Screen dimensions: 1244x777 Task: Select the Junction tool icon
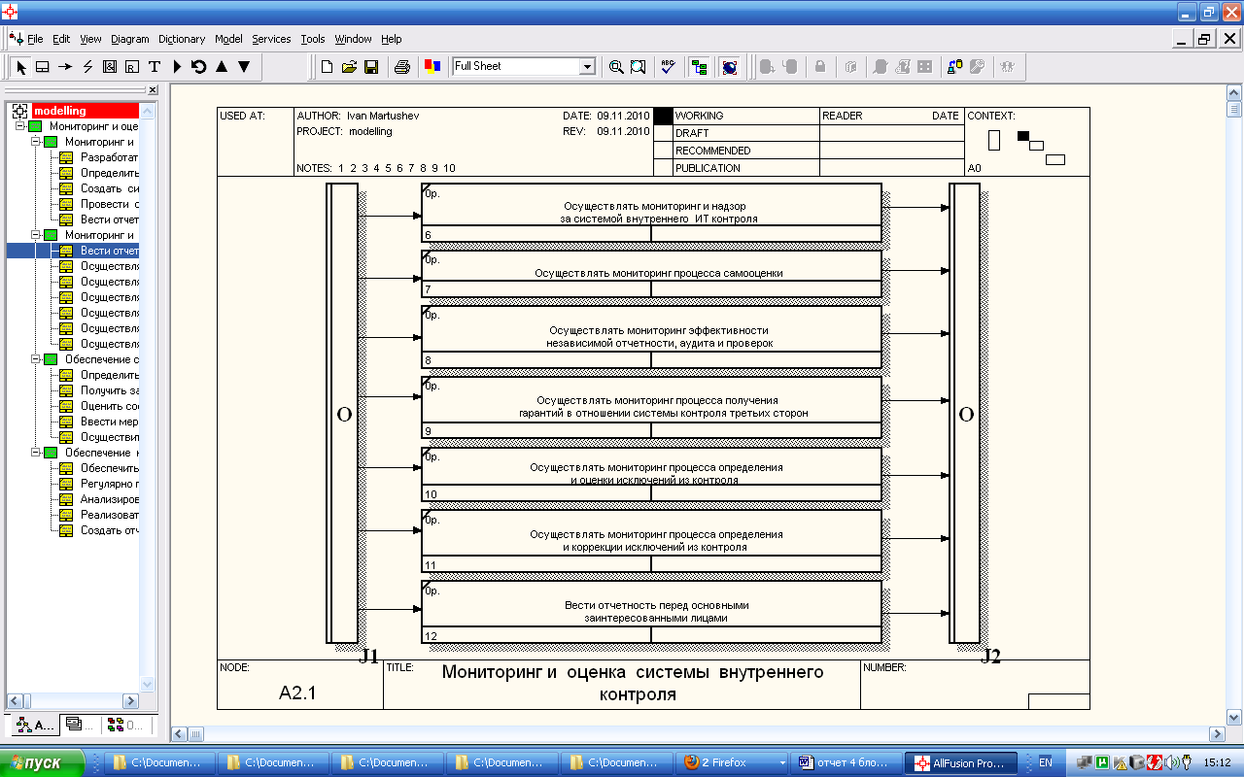pos(110,67)
